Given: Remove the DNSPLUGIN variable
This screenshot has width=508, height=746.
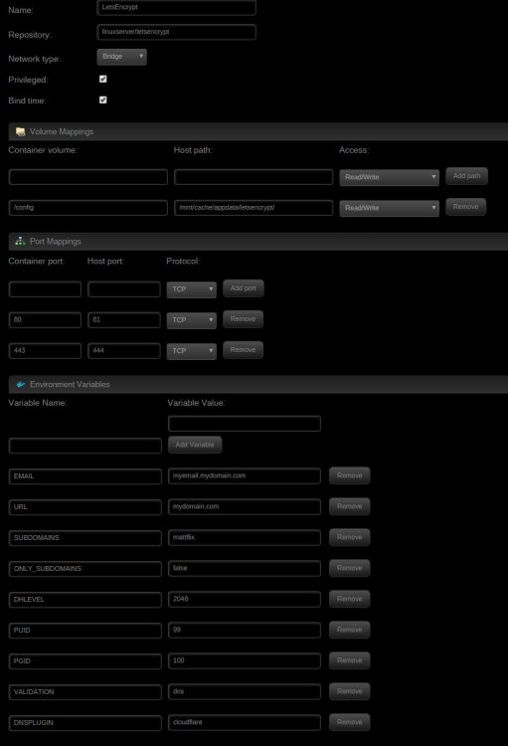Looking at the screenshot, I should pos(350,722).
